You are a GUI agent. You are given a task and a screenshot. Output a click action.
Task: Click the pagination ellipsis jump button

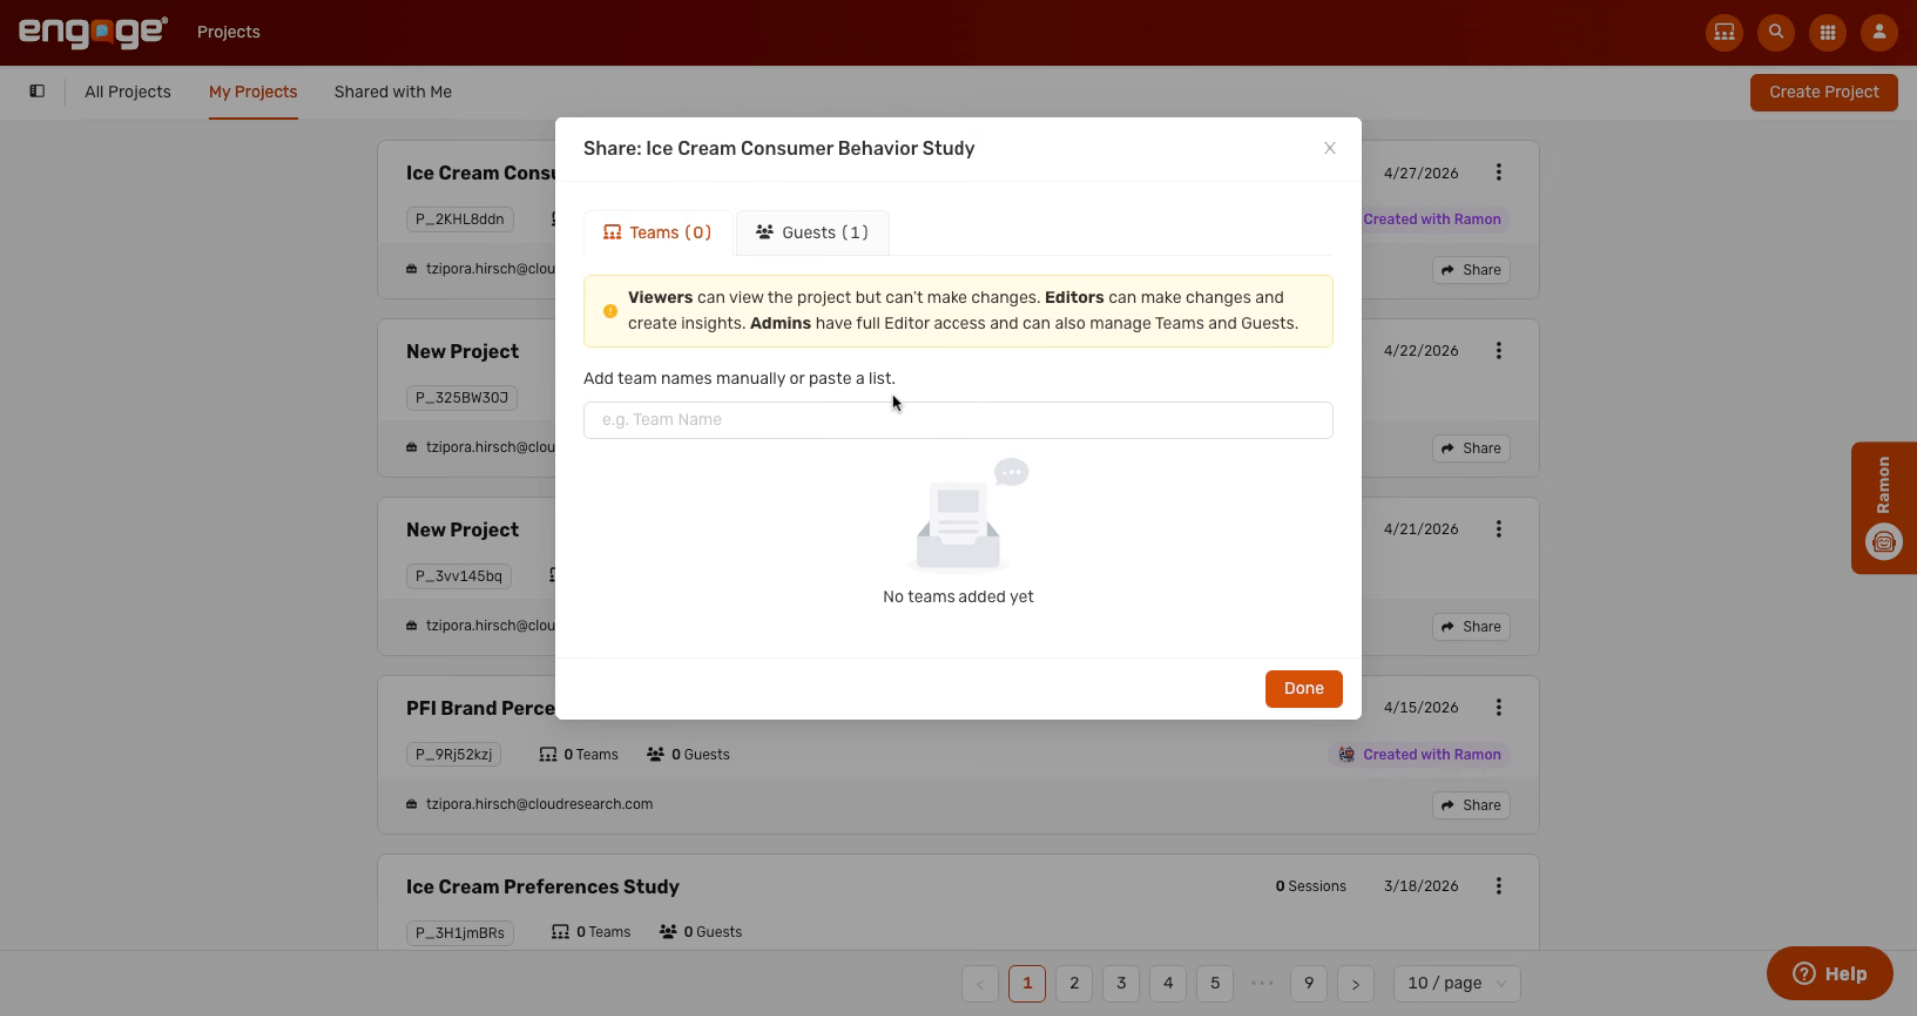click(x=1262, y=983)
